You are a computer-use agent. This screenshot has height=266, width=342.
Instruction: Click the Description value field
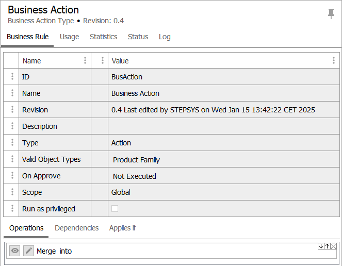tap(223, 126)
